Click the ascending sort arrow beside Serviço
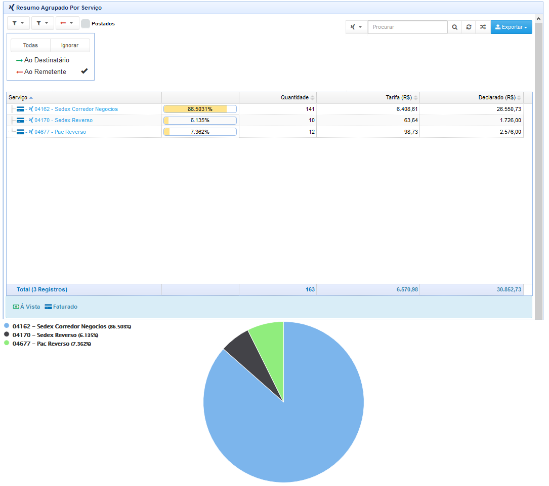 coord(31,98)
